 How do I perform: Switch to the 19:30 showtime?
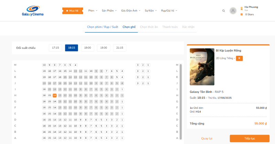(x=104, y=48)
